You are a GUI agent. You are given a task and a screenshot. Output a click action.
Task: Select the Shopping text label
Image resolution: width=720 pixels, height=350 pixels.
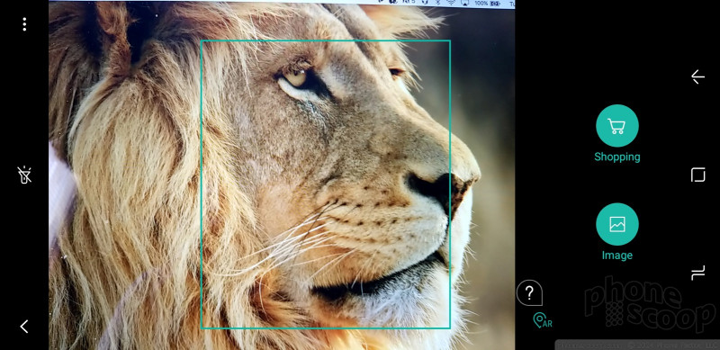[x=616, y=157]
